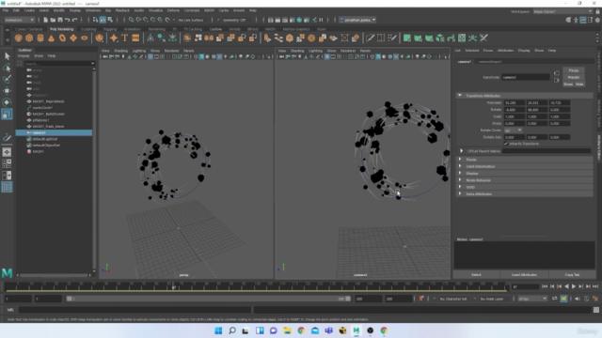Open the Windows menu
Screen dimensions: 602x338
tap(93, 10)
